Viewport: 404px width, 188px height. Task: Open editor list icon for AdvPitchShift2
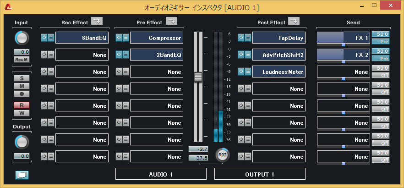[248, 55]
